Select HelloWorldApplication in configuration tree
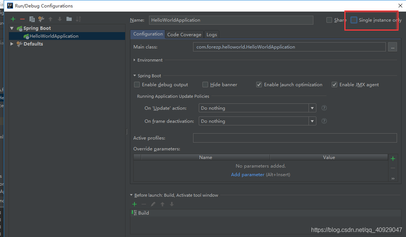This screenshot has width=406, height=237. [67, 36]
